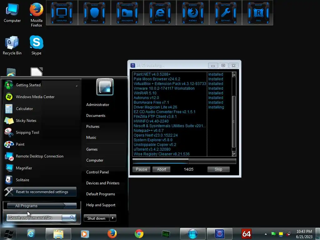Open Sticky Notes from Start menu

(41, 120)
